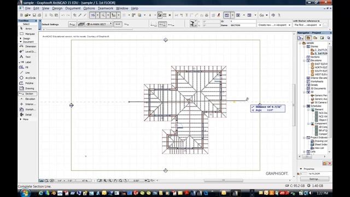Select the Polyline tool
This screenshot has width=350, height=197.
point(28,83)
